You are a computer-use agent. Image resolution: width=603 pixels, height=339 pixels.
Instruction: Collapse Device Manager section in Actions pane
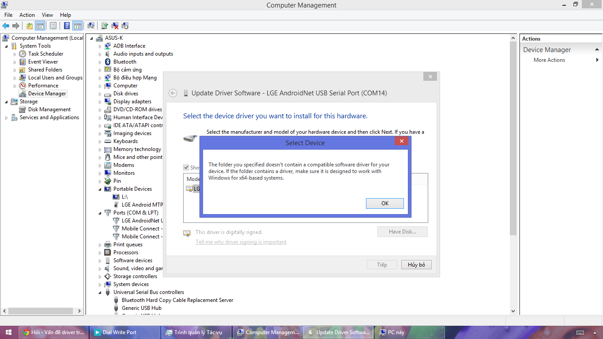(597, 50)
